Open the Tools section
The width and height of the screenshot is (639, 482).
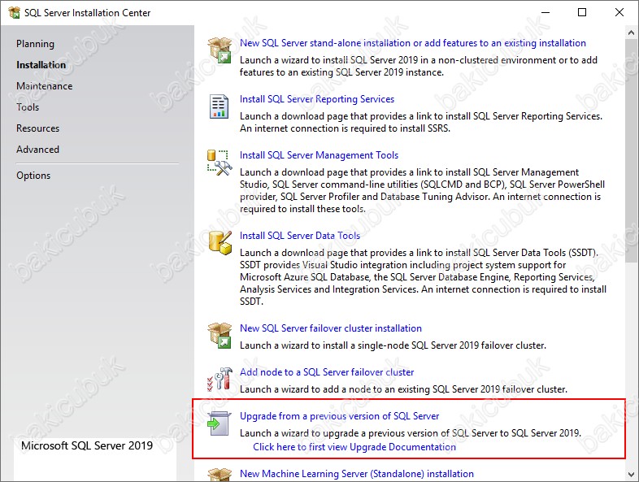coord(28,107)
